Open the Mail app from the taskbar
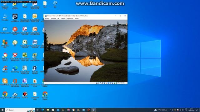200x112 pixels. pyautogui.click(x=58, y=110)
